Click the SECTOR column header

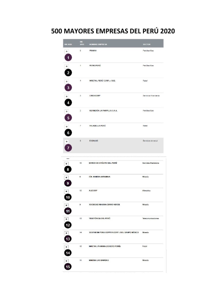(146, 44)
